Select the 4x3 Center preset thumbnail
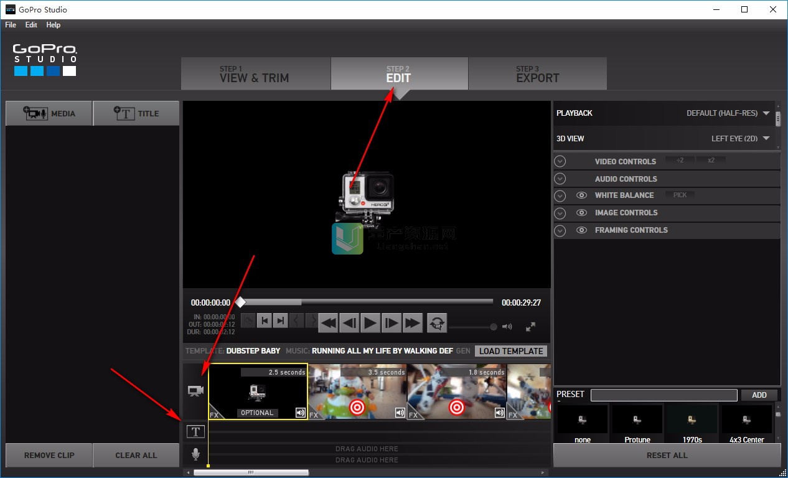This screenshot has height=478, width=788. click(747, 419)
